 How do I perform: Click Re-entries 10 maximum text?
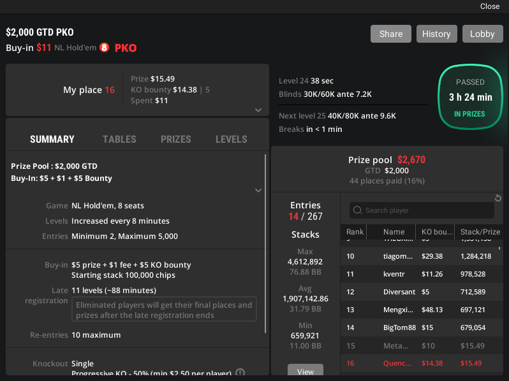pyautogui.click(x=75, y=335)
